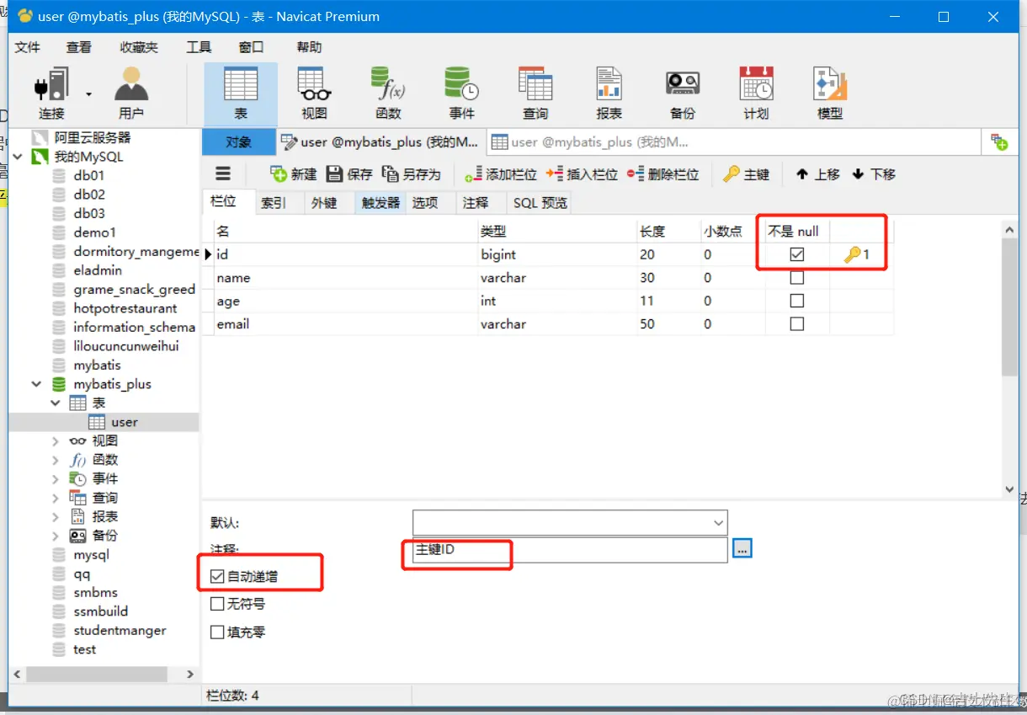Toggle 不是 null checkbox for id
Viewport: 1027px width, 715px height.
point(796,254)
